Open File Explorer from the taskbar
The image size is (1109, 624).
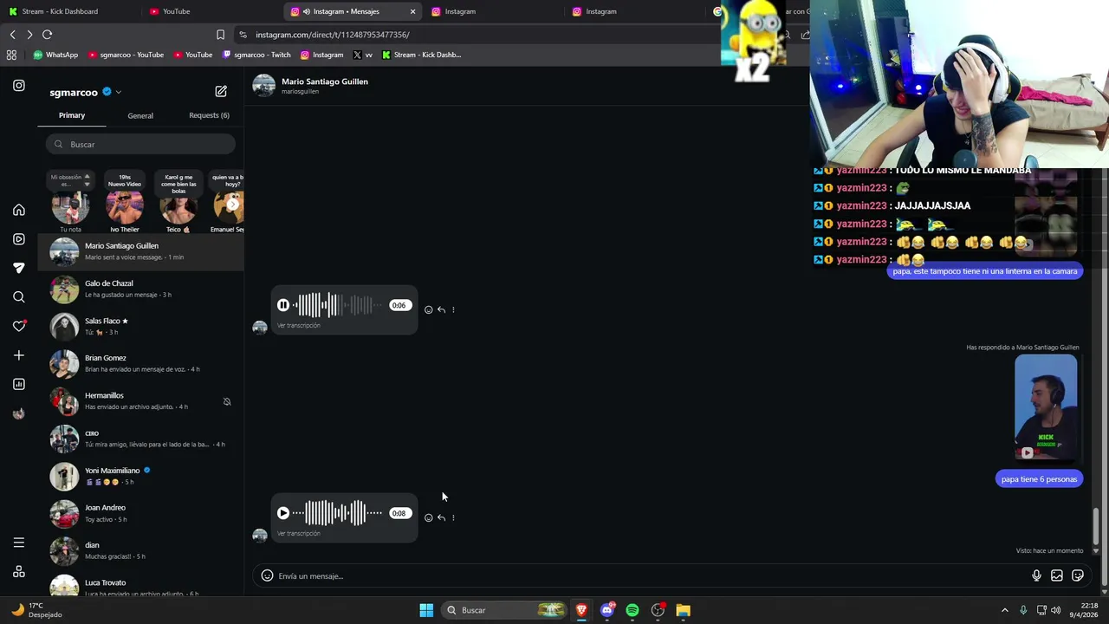[684, 610]
